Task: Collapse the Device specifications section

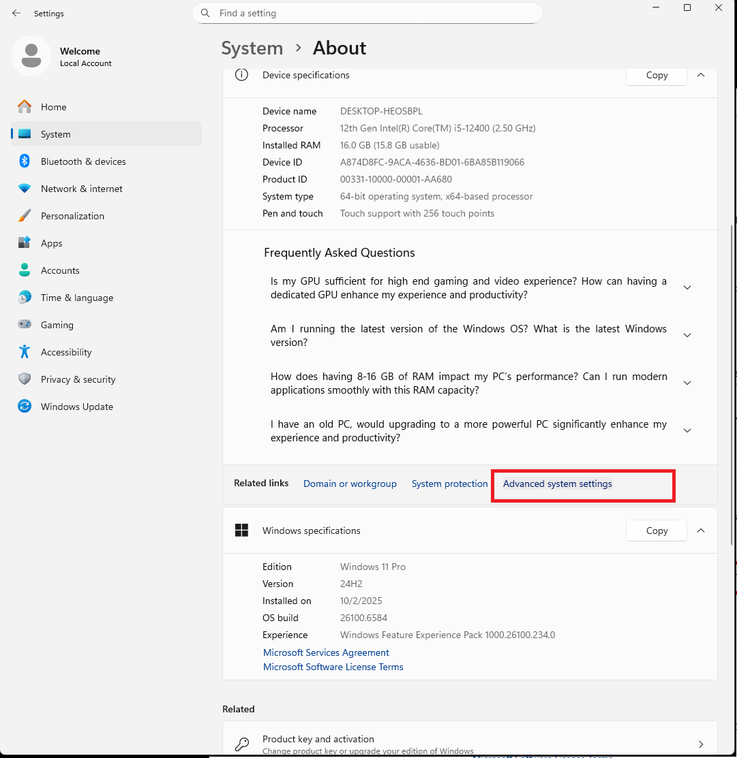Action: click(x=701, y=75)
